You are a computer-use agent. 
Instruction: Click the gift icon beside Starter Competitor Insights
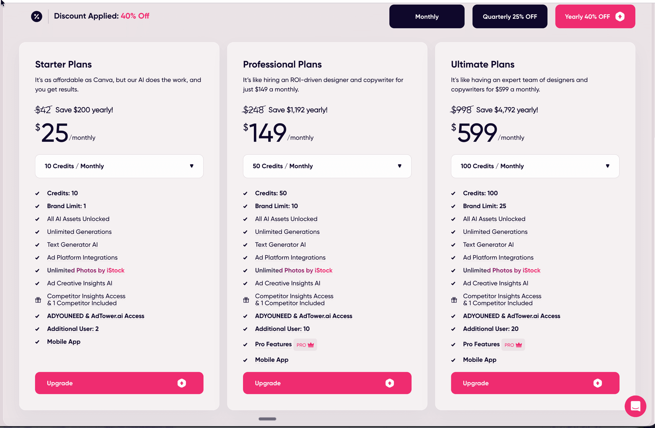38,300
